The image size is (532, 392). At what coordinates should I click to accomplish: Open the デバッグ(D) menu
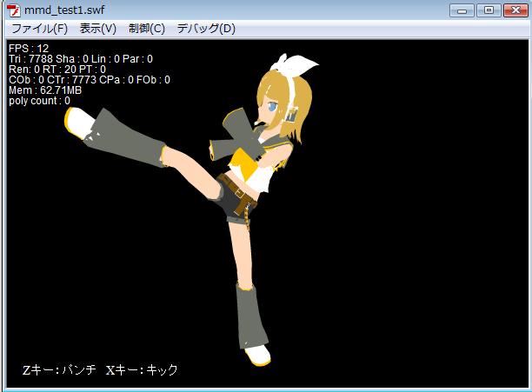tap(206, 29)
